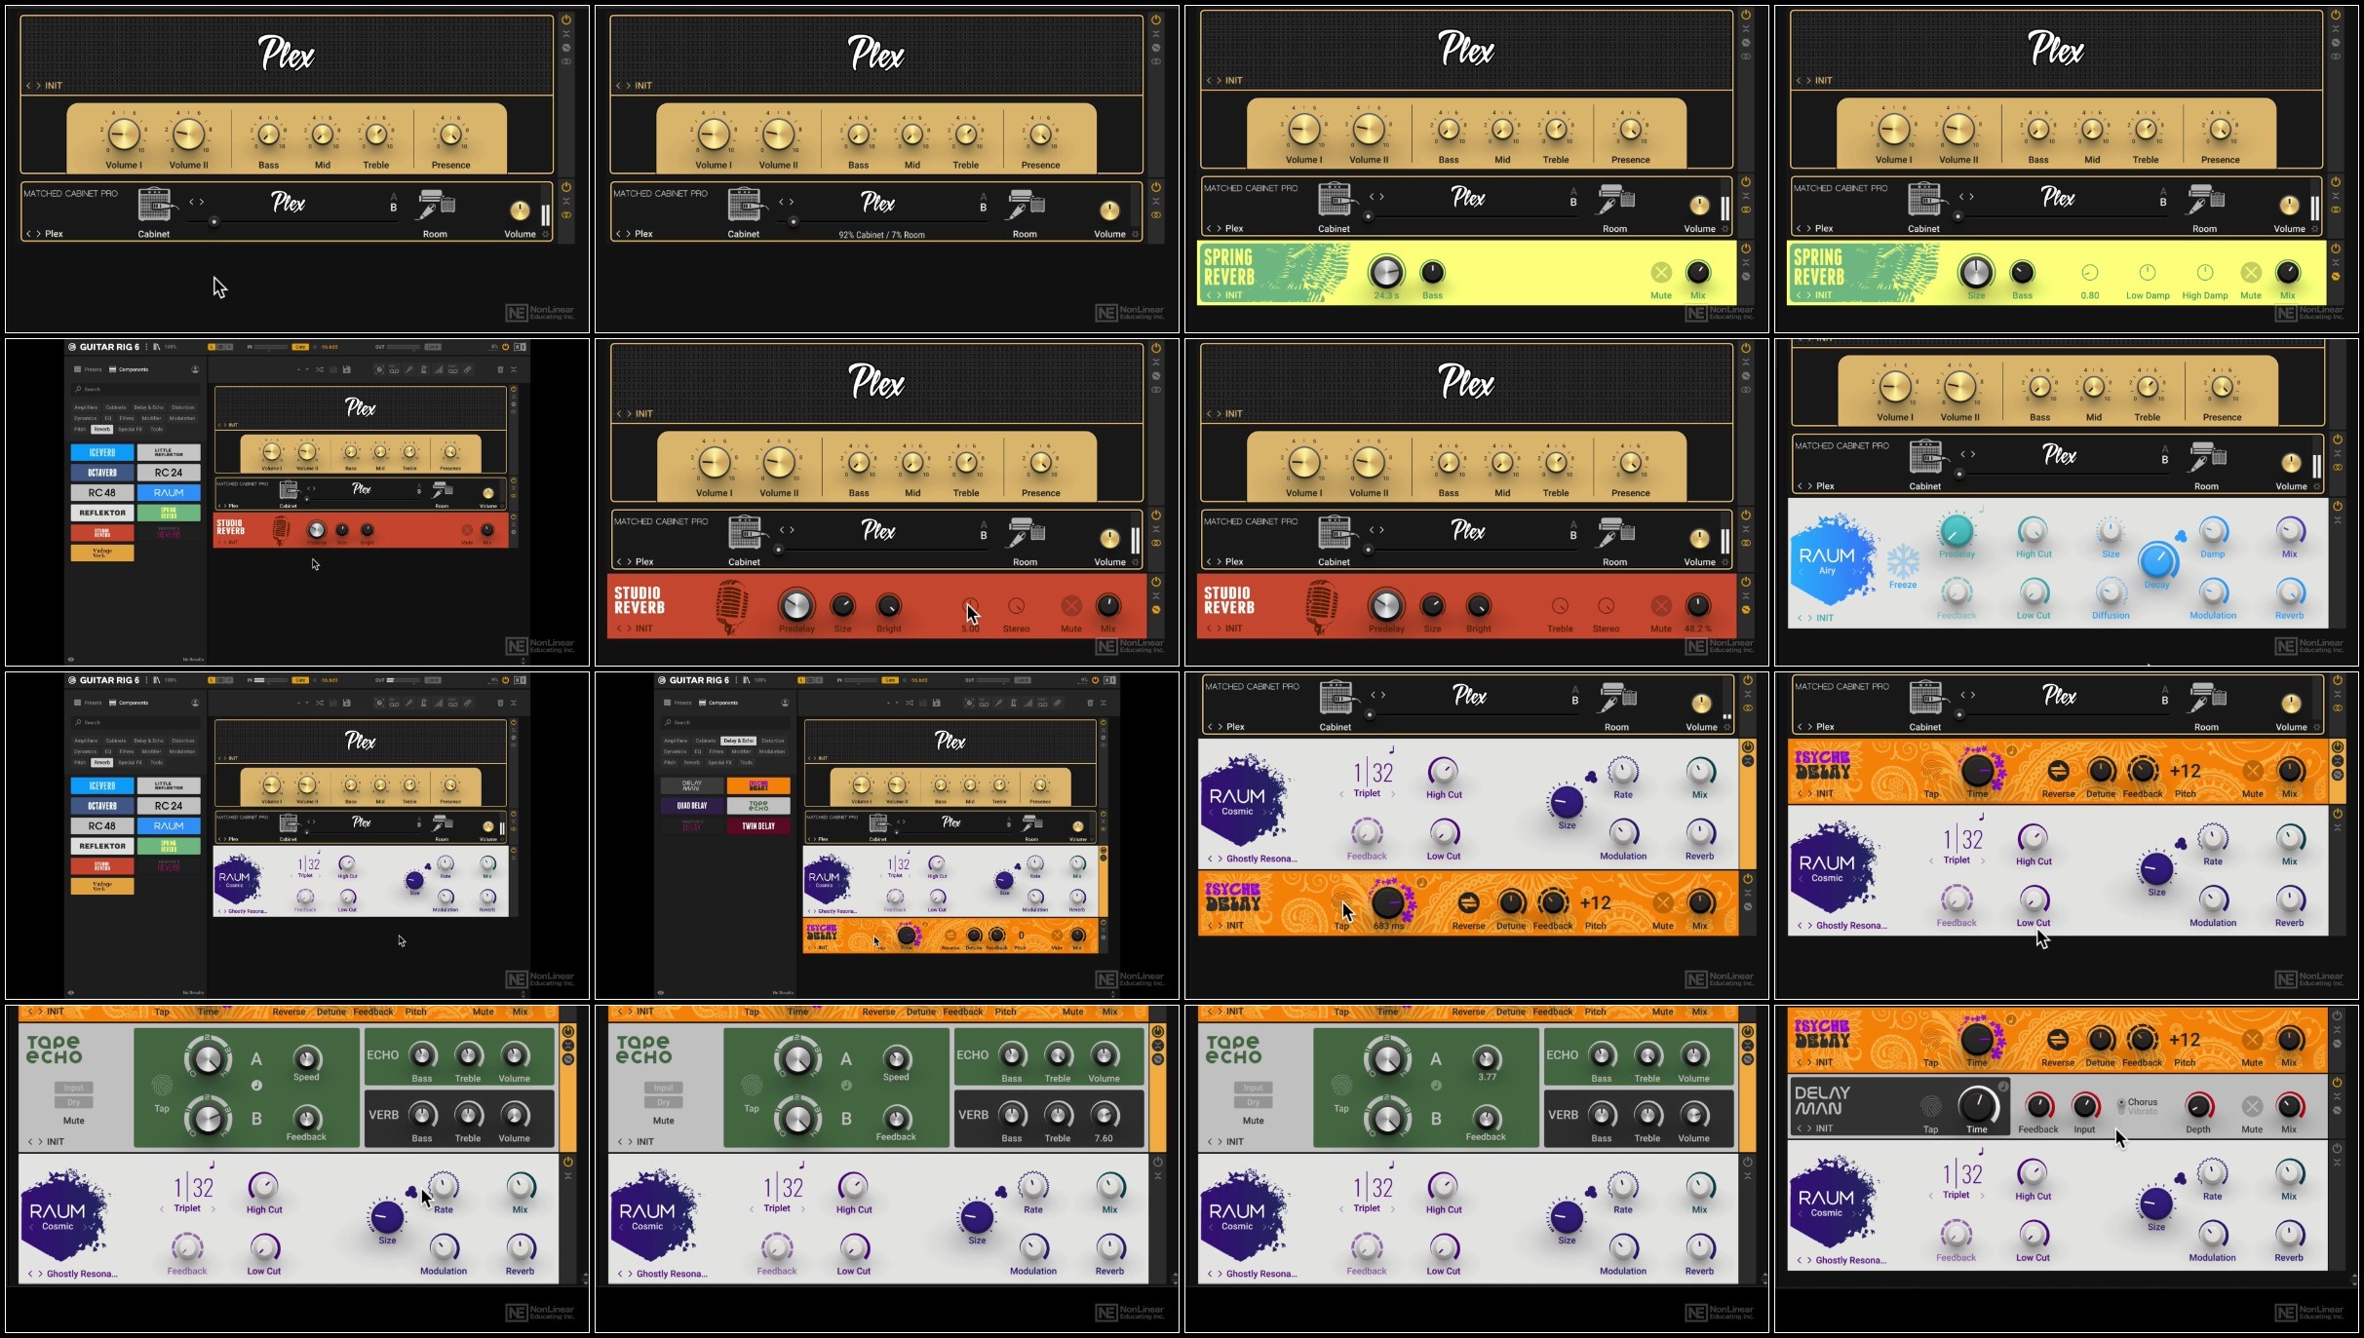Screen dimensions: 2364x1338
Task: Click Search field in Delay & Echo window
Action: tap(725, 722)
